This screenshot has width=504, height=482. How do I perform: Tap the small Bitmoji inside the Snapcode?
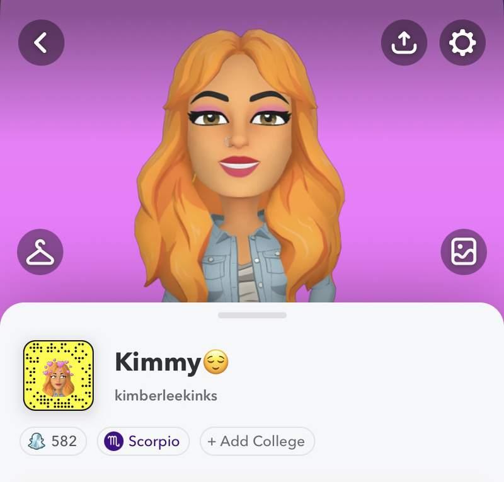(x=58, y=379)
